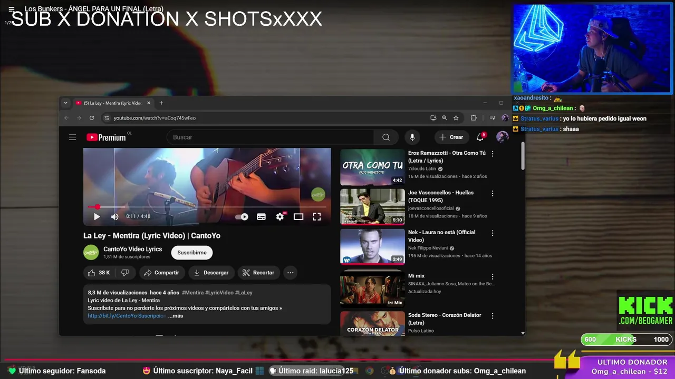675x379 pixels.
Task: Open options for Nek Laura video
Action: 493,233
